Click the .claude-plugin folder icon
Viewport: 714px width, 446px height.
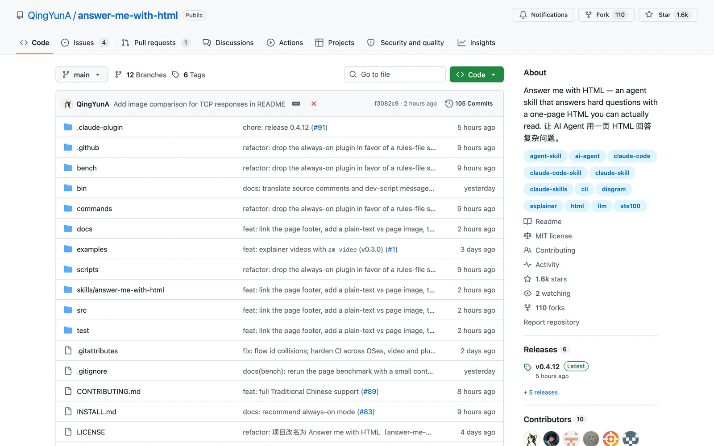68,127
